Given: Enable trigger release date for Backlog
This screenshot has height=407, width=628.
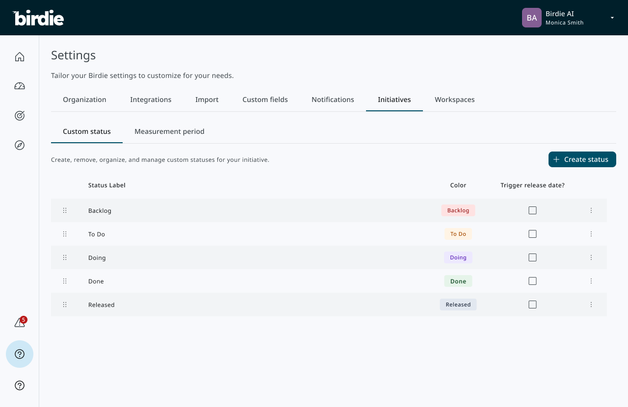Looking at the screenshot, I should [532, 210].
